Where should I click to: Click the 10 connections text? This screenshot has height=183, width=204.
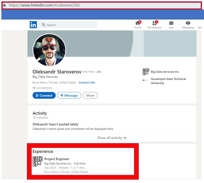point(42,88)
